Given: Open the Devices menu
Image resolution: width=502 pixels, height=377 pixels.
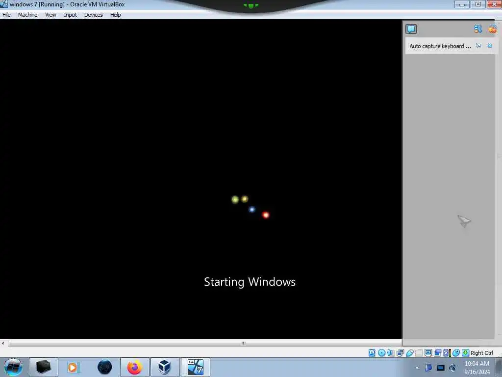Looking at the screenshot, I should [94, 15].
